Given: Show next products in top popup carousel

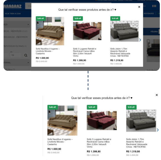Looking at the screenshot, I should coord(140,40).
